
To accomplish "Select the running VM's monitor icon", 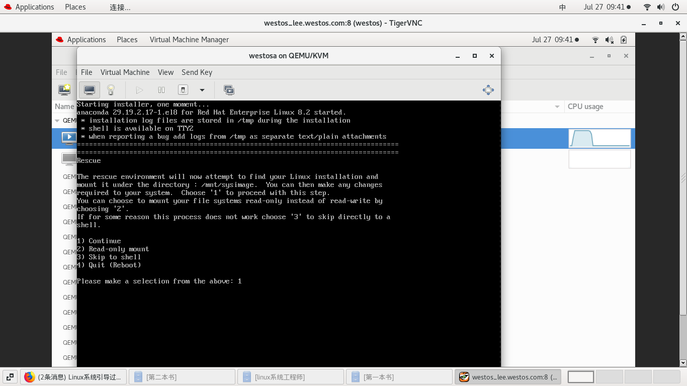I will click(69, 137).
